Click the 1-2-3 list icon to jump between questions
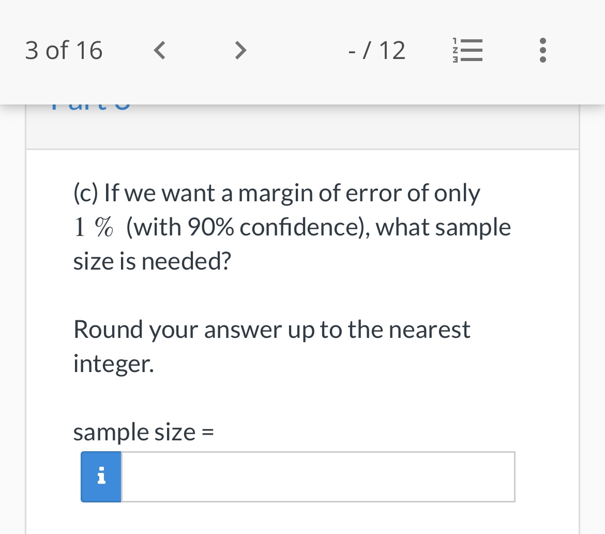The height and width of the screenshot is (534, 605). [x=468, y=50]
